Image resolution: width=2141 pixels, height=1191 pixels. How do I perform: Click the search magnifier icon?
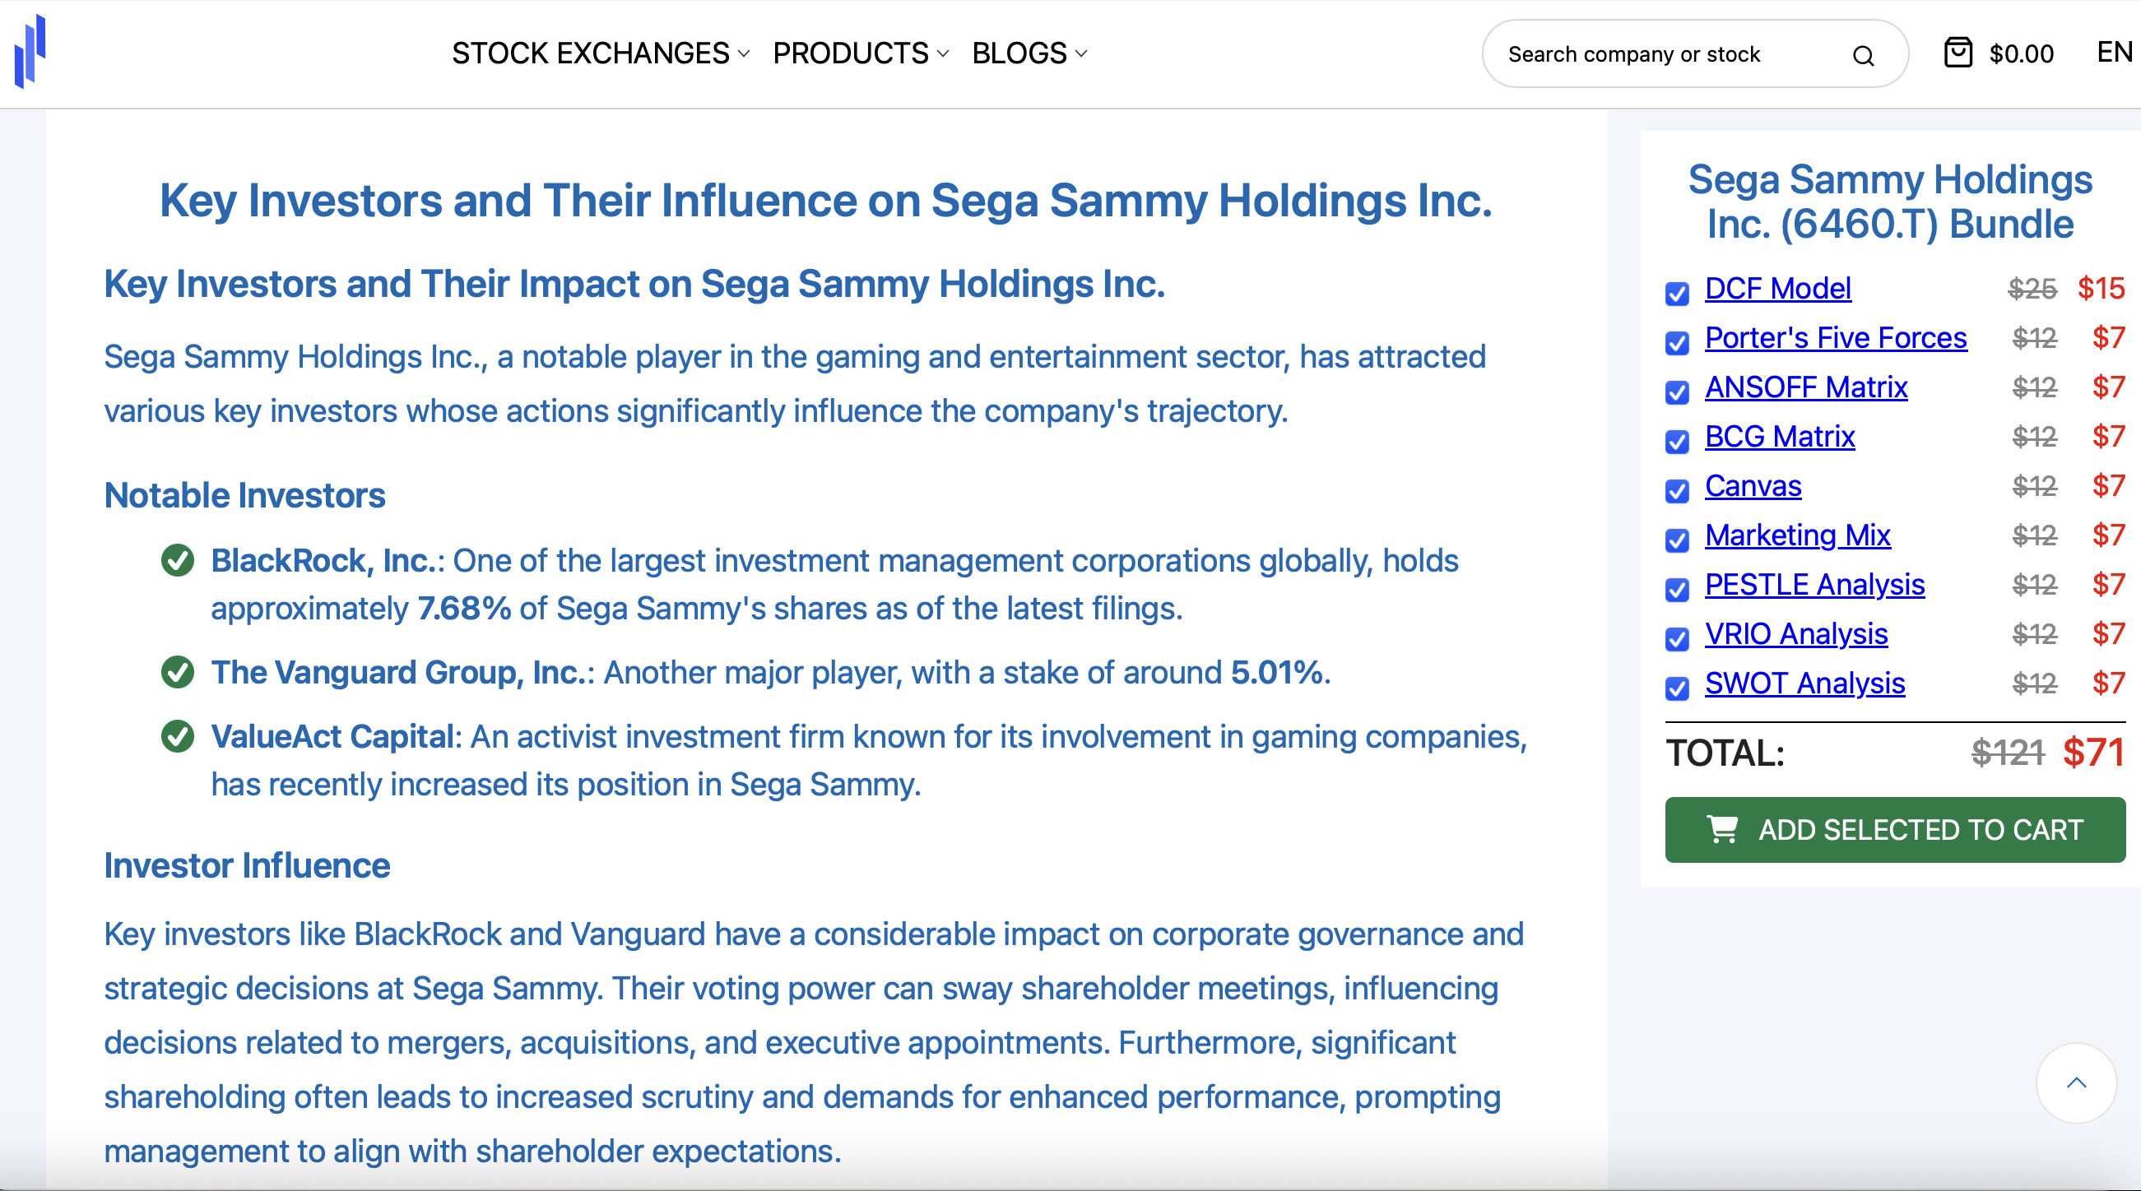tap(1863, 56)
